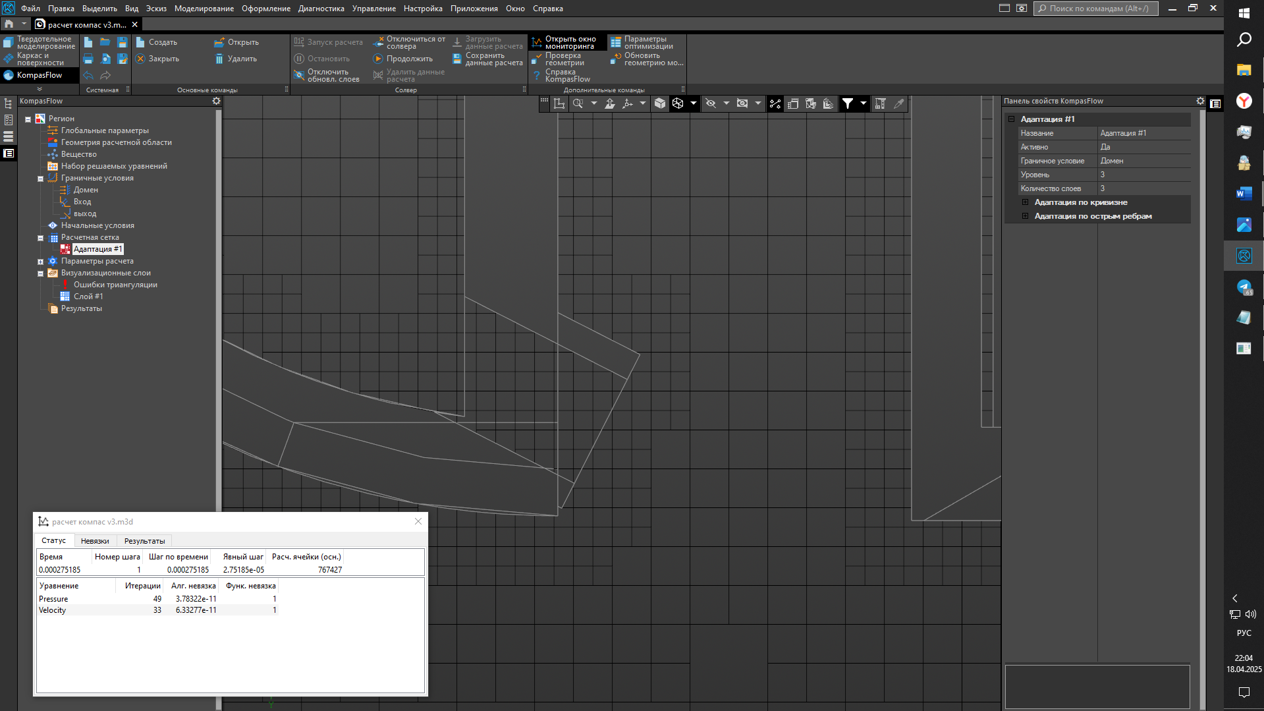Viewport: 1264px width, 711px height.
Task: Click Сохранить данные расчета disk icon
Action: pos(456,59)
